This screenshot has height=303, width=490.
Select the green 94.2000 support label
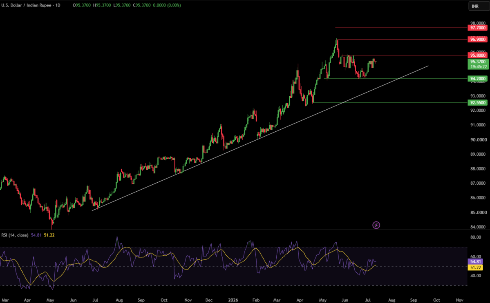(477, 79)
